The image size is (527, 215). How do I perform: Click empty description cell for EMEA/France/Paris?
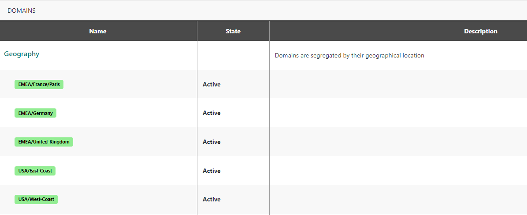tap(397, 84)
